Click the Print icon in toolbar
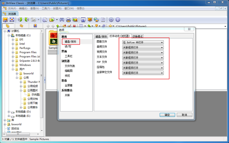This screenshot has height=143, width=229. tap(68, 20)
